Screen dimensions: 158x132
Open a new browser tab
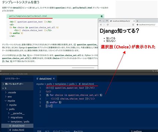pyautogui.click(x=137, y=21)
